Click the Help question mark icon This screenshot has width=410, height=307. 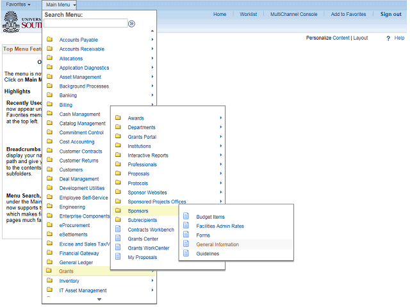tap(388, 38)
